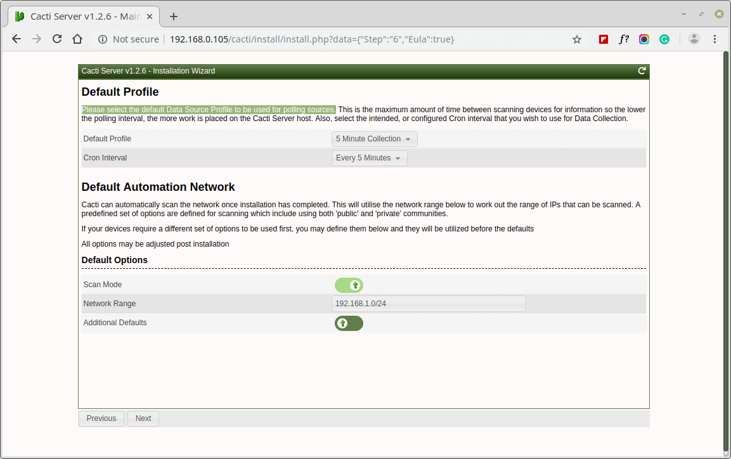Toggle the Scan Mode switch
This screenshot has height=459, width=731.
[x=349, y=285]
